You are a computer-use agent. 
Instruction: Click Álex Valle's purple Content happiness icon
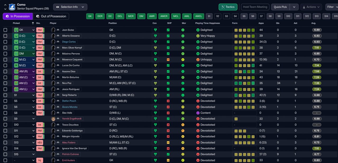point(198,113)
